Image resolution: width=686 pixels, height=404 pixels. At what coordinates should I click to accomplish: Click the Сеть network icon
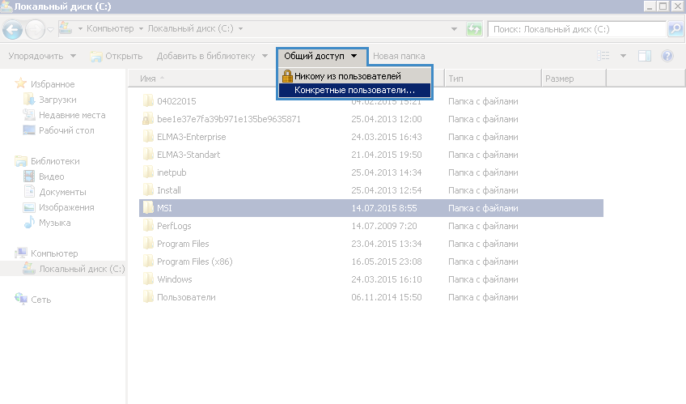pos(20,299)
